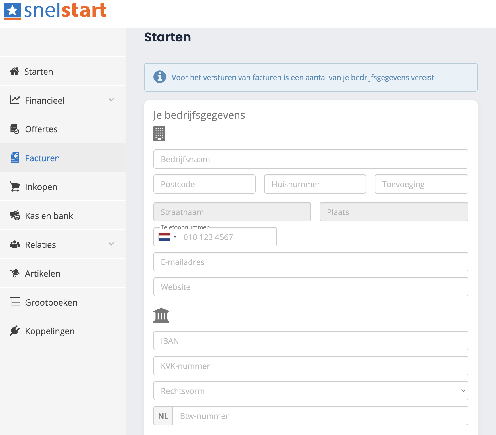Go to Grootboeken in sidebar
Screen dimensions: 496x435
point(51,302)
